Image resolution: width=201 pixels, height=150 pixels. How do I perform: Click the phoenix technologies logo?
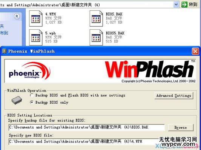point(30,70)
